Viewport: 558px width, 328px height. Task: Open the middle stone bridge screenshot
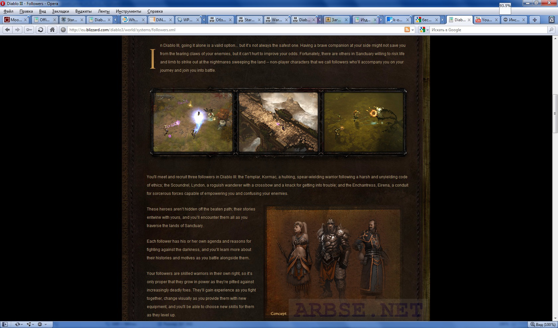278,122
